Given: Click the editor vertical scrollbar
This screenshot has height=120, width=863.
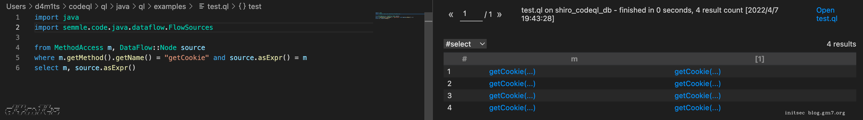Looking at the screenshot, I should pyautogui.click(x=428, y=67).
